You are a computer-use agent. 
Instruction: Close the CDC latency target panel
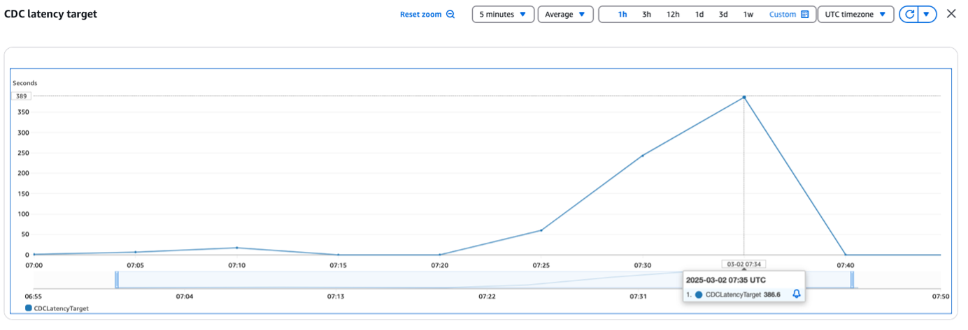951,14
